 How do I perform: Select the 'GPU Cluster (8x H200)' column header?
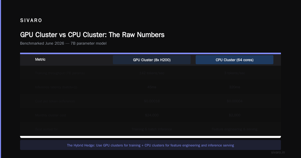(152, 60)
